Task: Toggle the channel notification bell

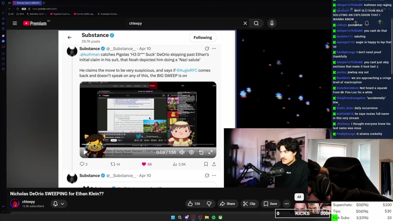Action: pos(56,204)
